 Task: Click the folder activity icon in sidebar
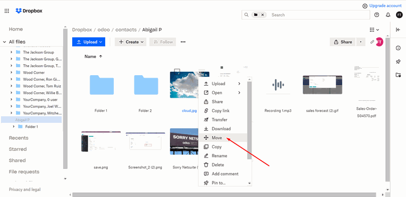point(398,75)
